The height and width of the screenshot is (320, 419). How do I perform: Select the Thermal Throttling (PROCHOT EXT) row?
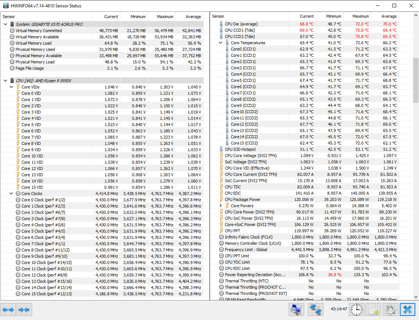(305, 293)
